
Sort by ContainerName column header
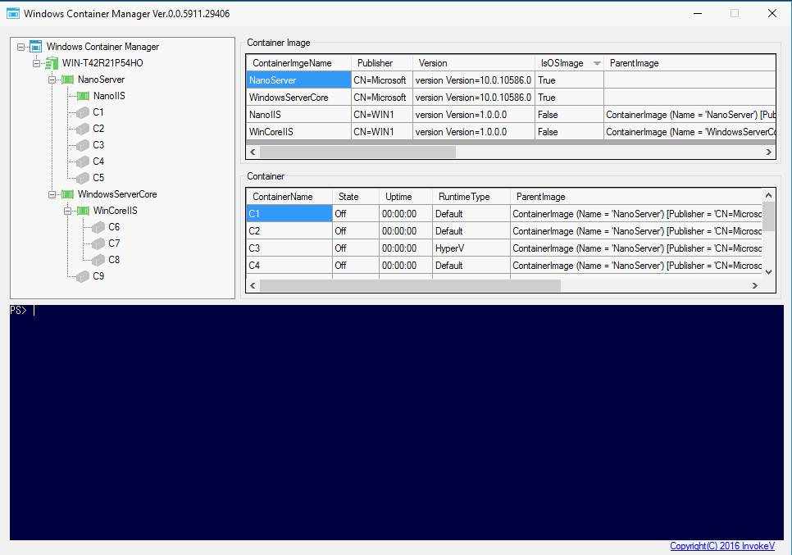pos(289,197)
